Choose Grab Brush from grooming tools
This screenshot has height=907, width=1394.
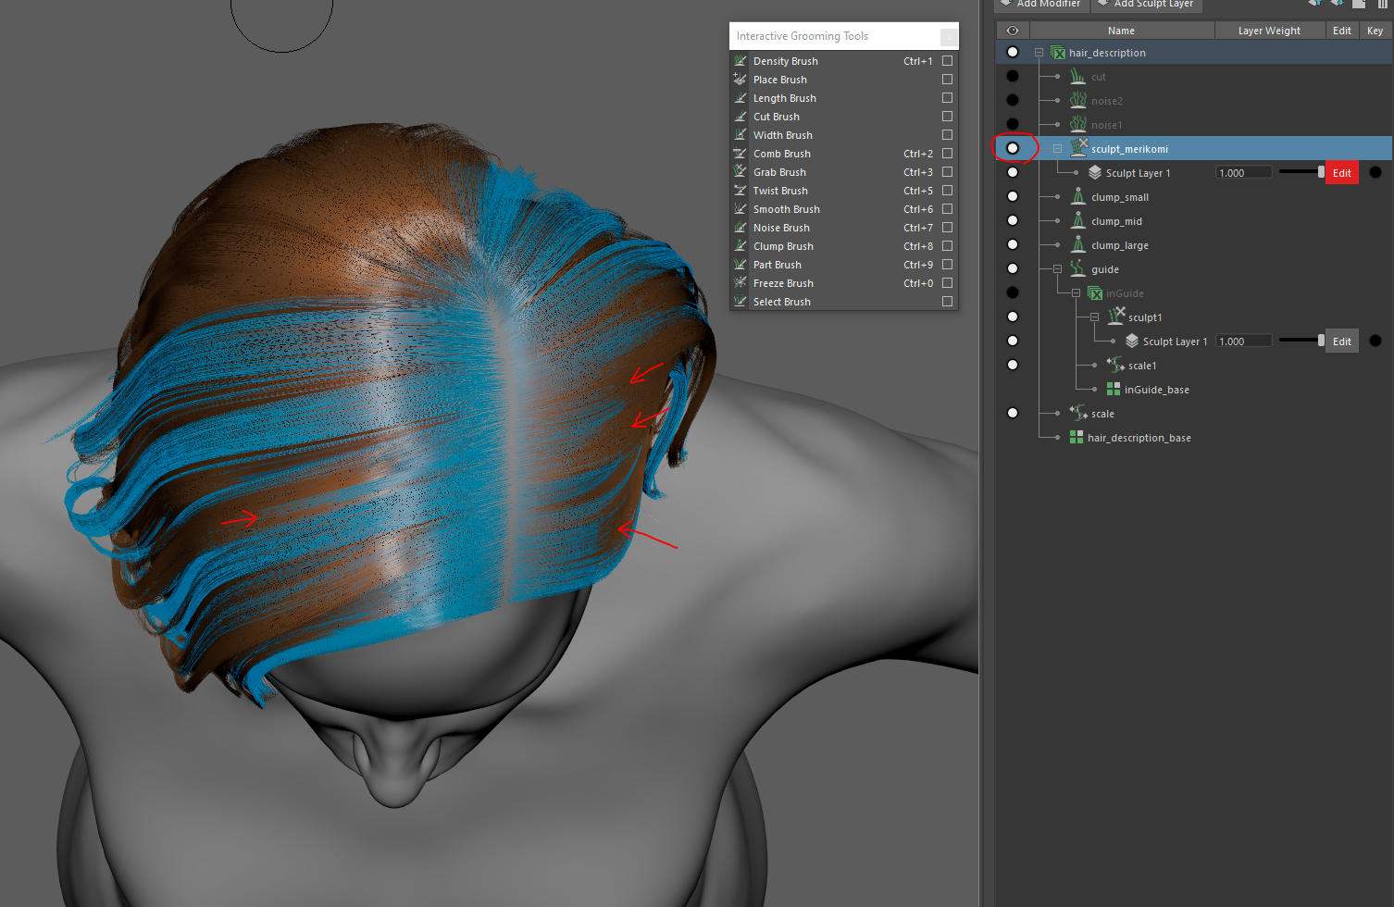tap(779, 172)
